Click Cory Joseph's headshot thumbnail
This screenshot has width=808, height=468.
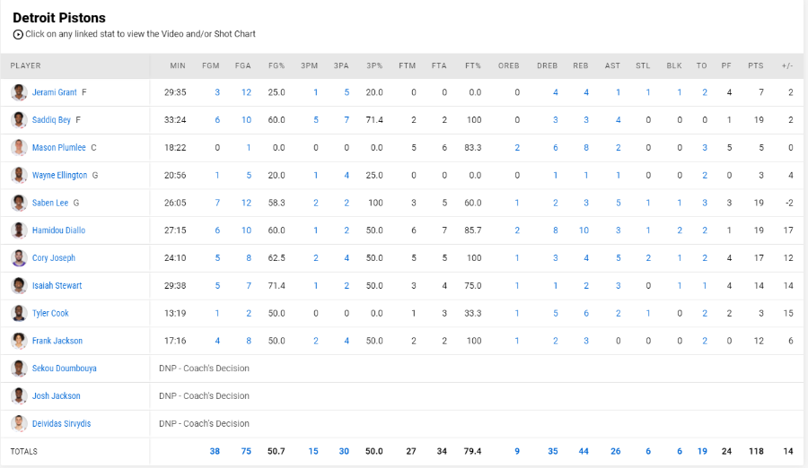[x=19, y=258]
